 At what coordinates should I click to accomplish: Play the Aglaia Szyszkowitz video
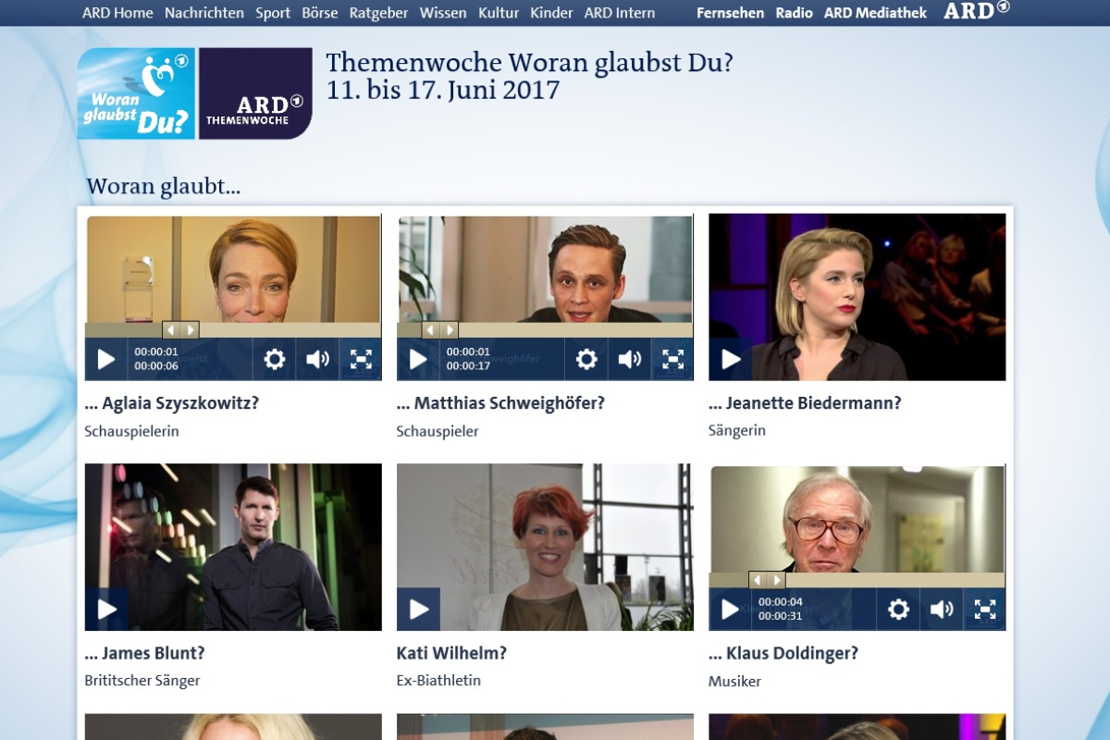106,359
